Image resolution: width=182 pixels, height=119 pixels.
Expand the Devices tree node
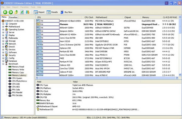click(x=3, y=50)
